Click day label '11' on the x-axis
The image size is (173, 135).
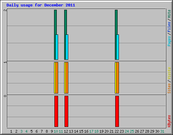tap(61, 131)
